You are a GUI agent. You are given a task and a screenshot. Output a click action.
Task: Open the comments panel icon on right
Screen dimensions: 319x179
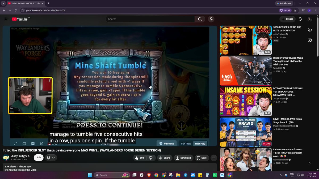click(x=310, y=40)
